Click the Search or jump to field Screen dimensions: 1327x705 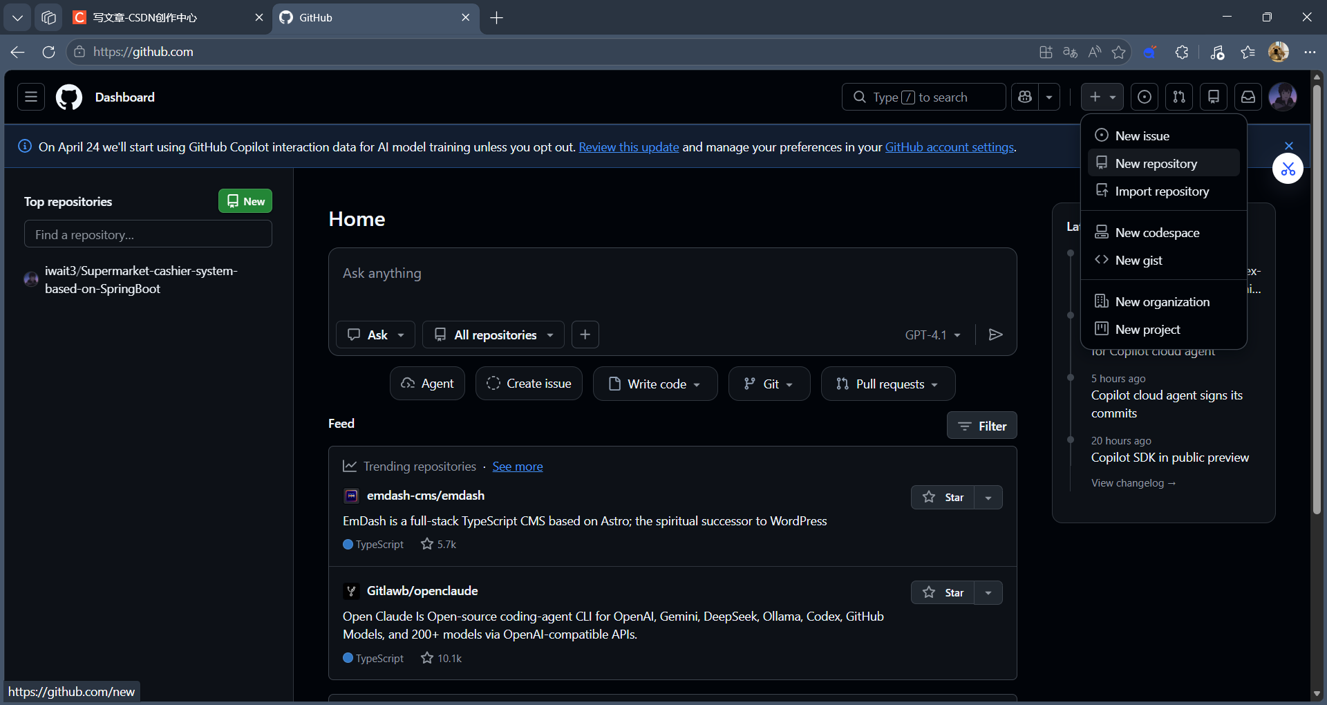tap(923, 97)
